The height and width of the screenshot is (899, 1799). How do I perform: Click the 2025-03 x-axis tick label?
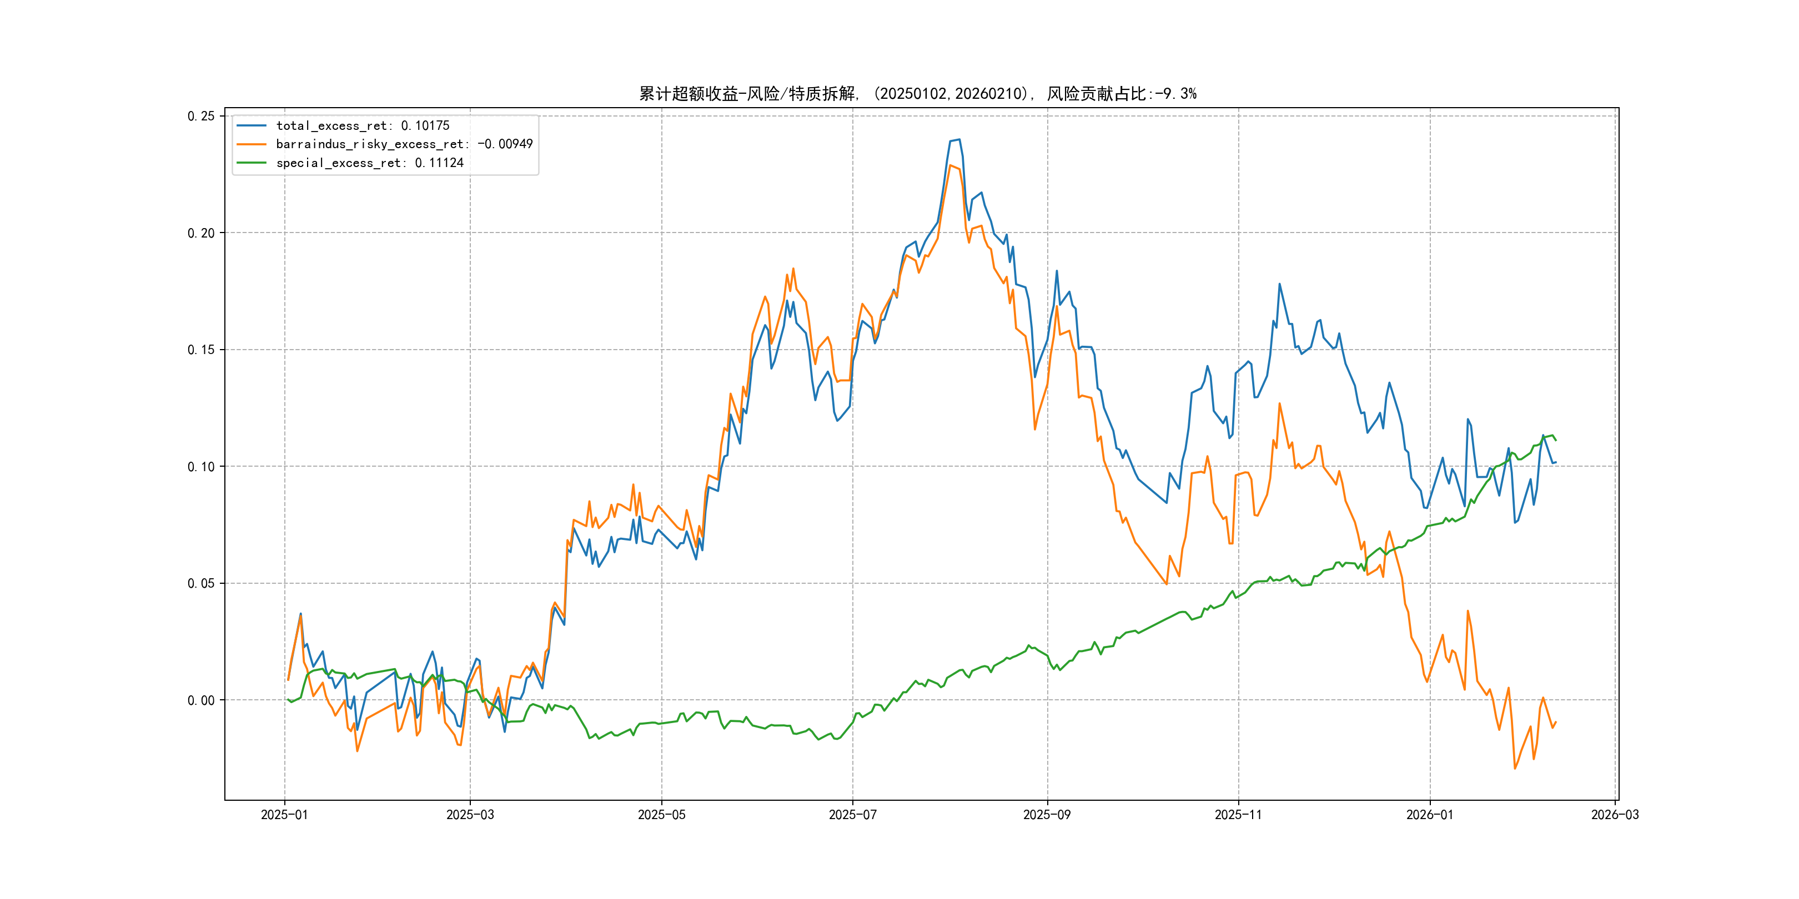point(470,815)
